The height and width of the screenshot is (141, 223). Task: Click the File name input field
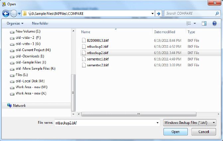point(107,123)
